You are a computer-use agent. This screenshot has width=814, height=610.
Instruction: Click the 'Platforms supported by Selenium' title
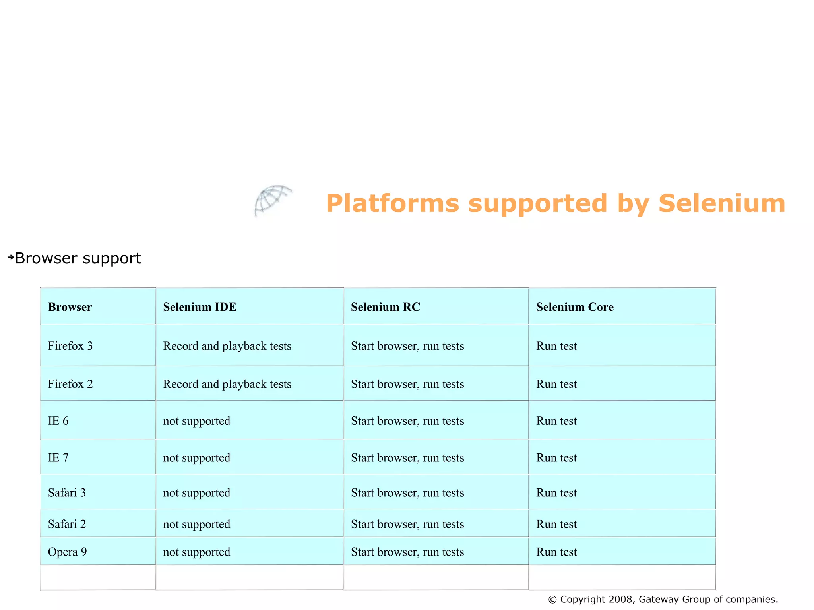tap(556, 204)
